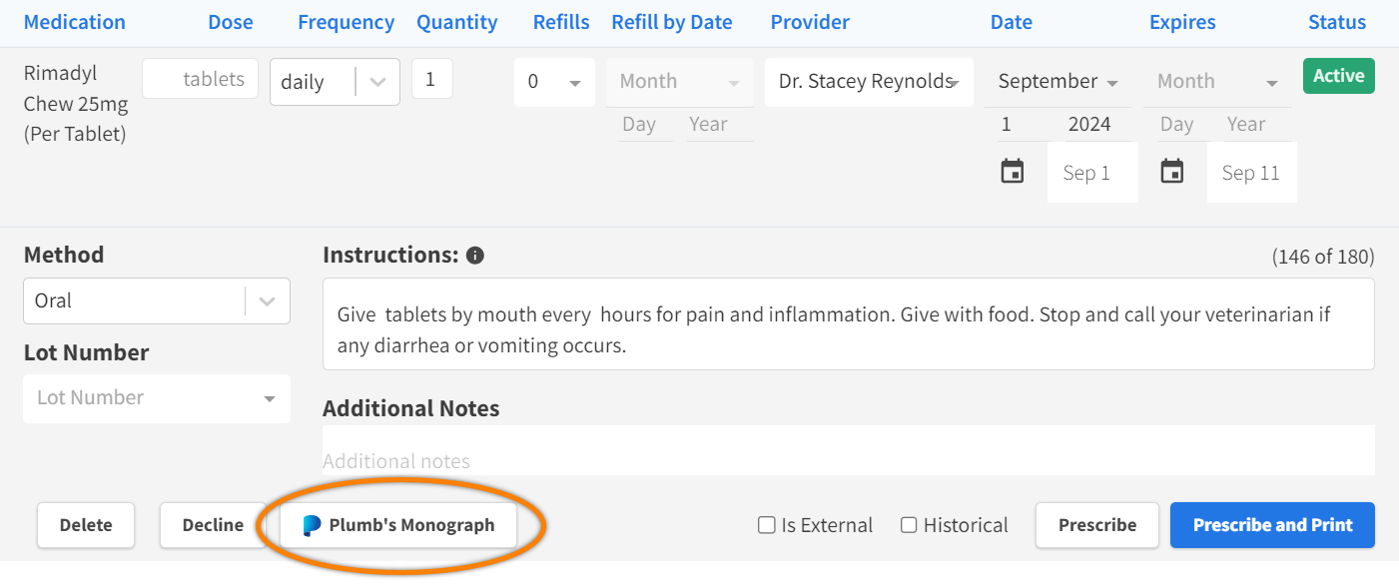Expand the Method Oral dropdown
This screenshot has height=584, width=1399.
click(x=267, y=300)
